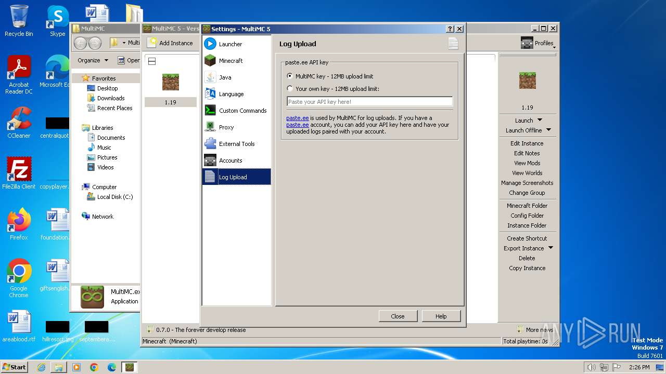Click the question mark help button in title bar
This screenshot has height=374, width=666.
point(450,29)
